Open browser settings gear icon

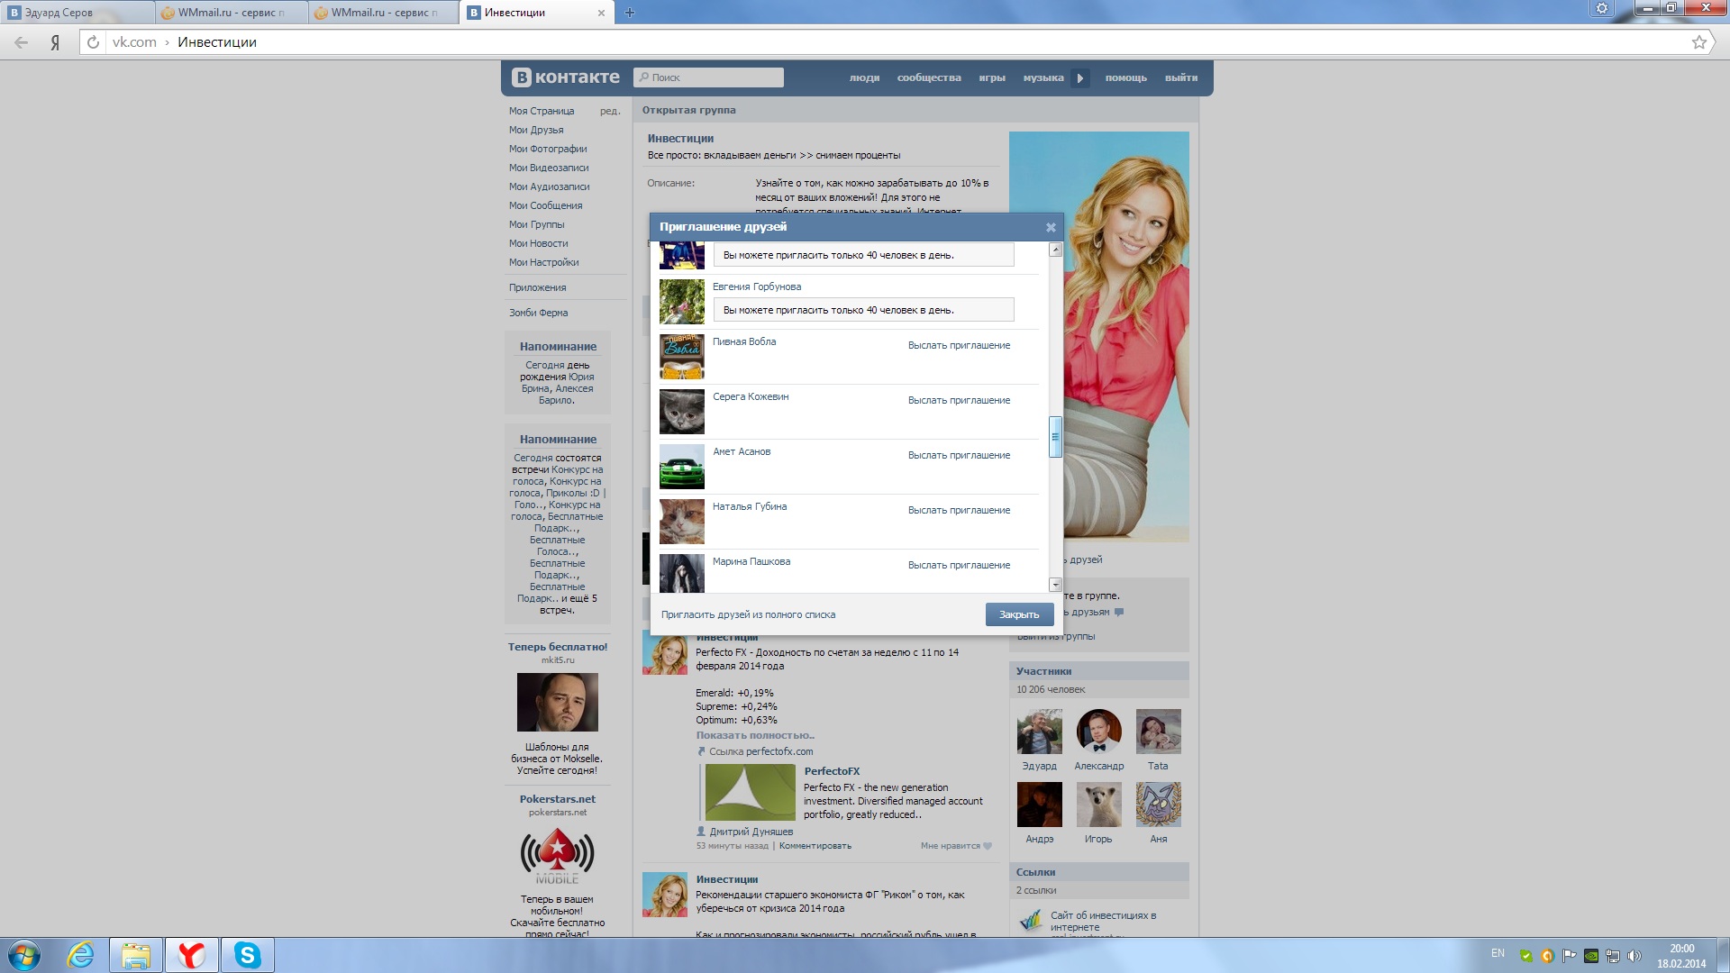(1602, 8)
